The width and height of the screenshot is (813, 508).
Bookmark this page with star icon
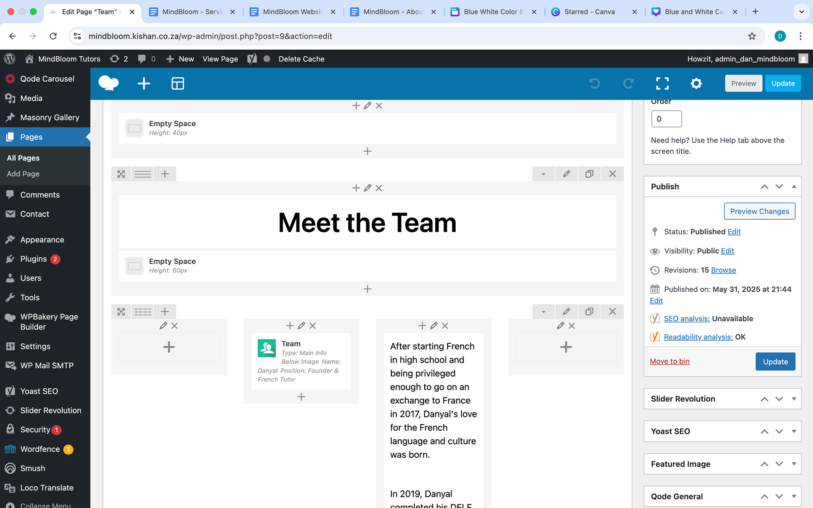click(752, 36)
